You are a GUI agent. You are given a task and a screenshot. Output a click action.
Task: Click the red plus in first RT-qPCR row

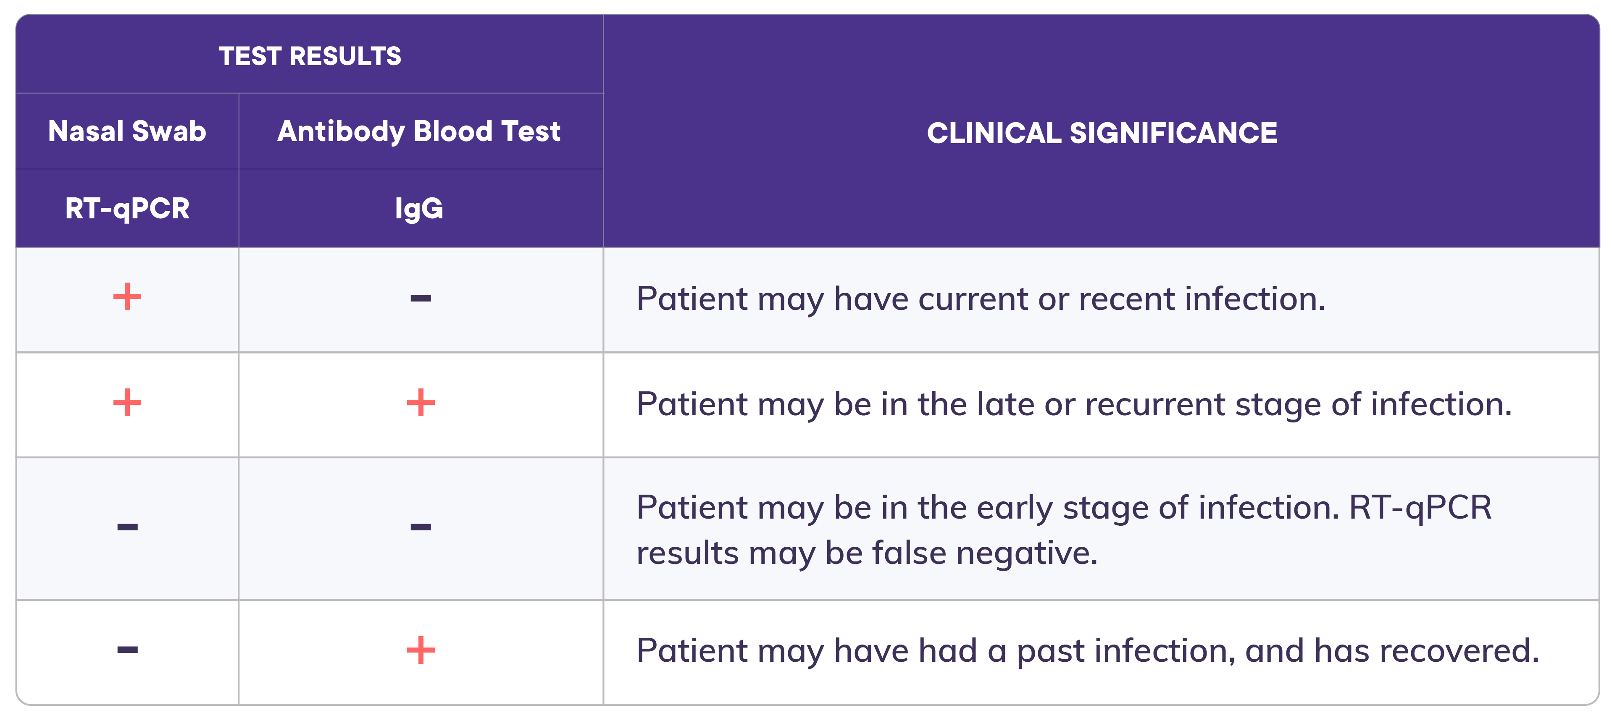pyautogui.click(x=127, y=297)
